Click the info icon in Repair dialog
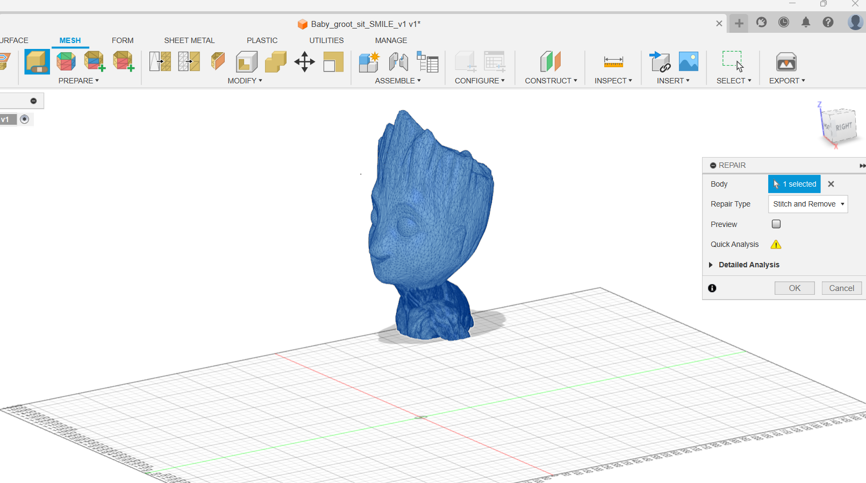Viewport: 866px width, 483px height. pyautogui.click(x=712, y=288)
